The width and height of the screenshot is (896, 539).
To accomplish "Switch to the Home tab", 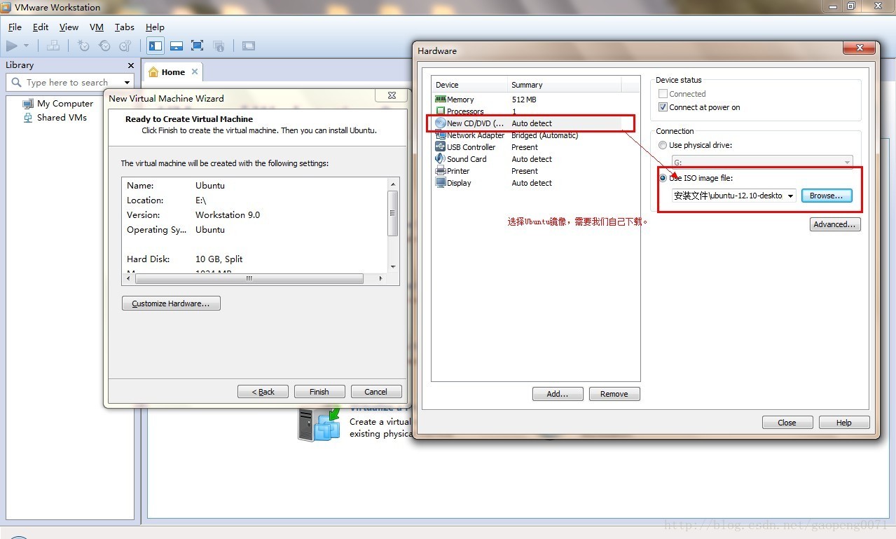I will (x=173, y=71).
